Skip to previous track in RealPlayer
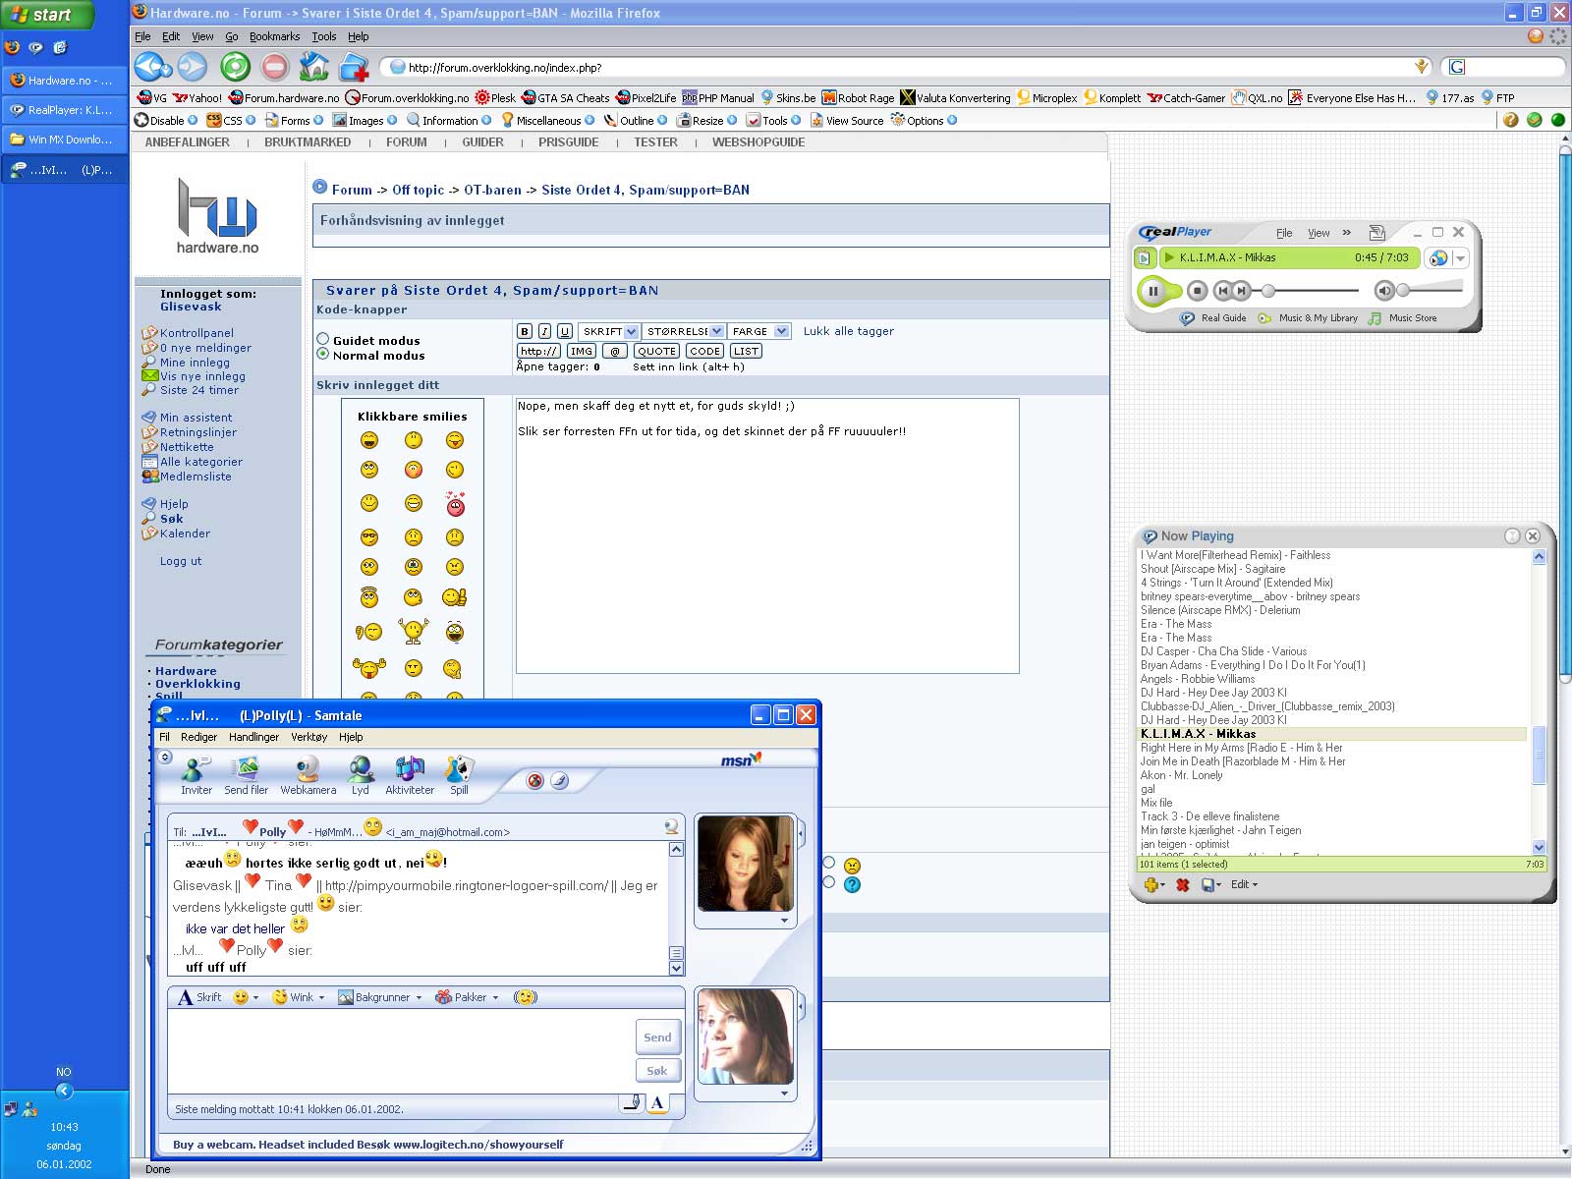 [1222, 291]
